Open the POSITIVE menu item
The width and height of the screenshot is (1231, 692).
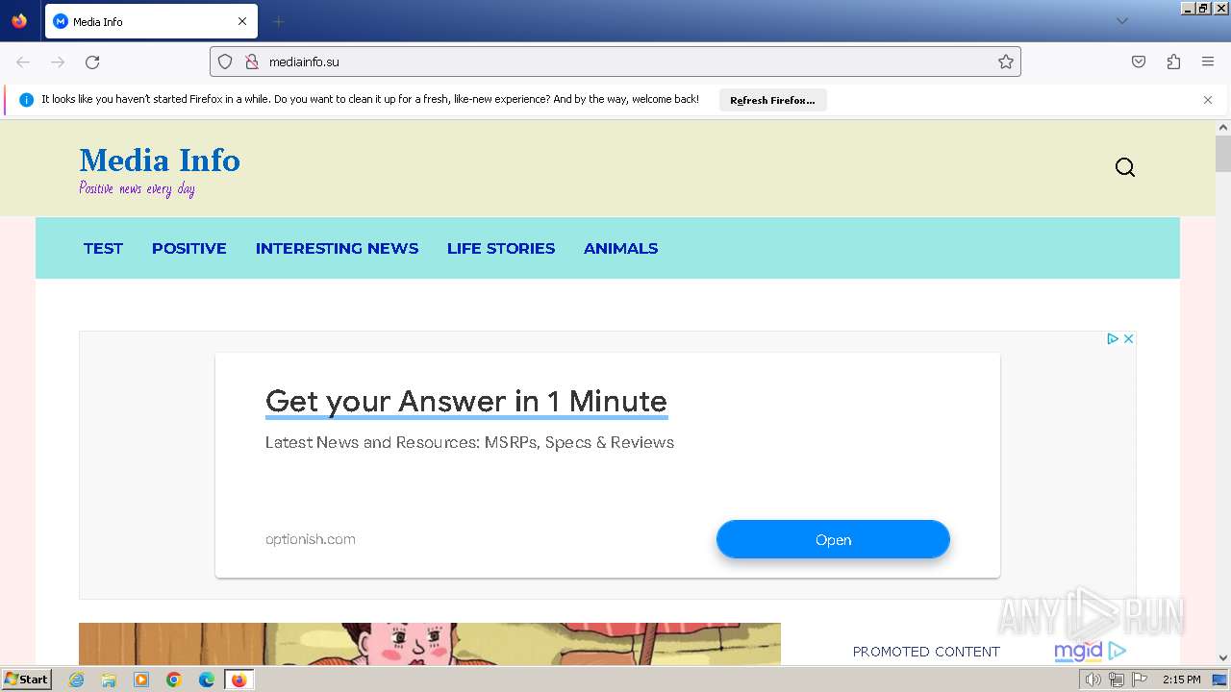(189, 248)
